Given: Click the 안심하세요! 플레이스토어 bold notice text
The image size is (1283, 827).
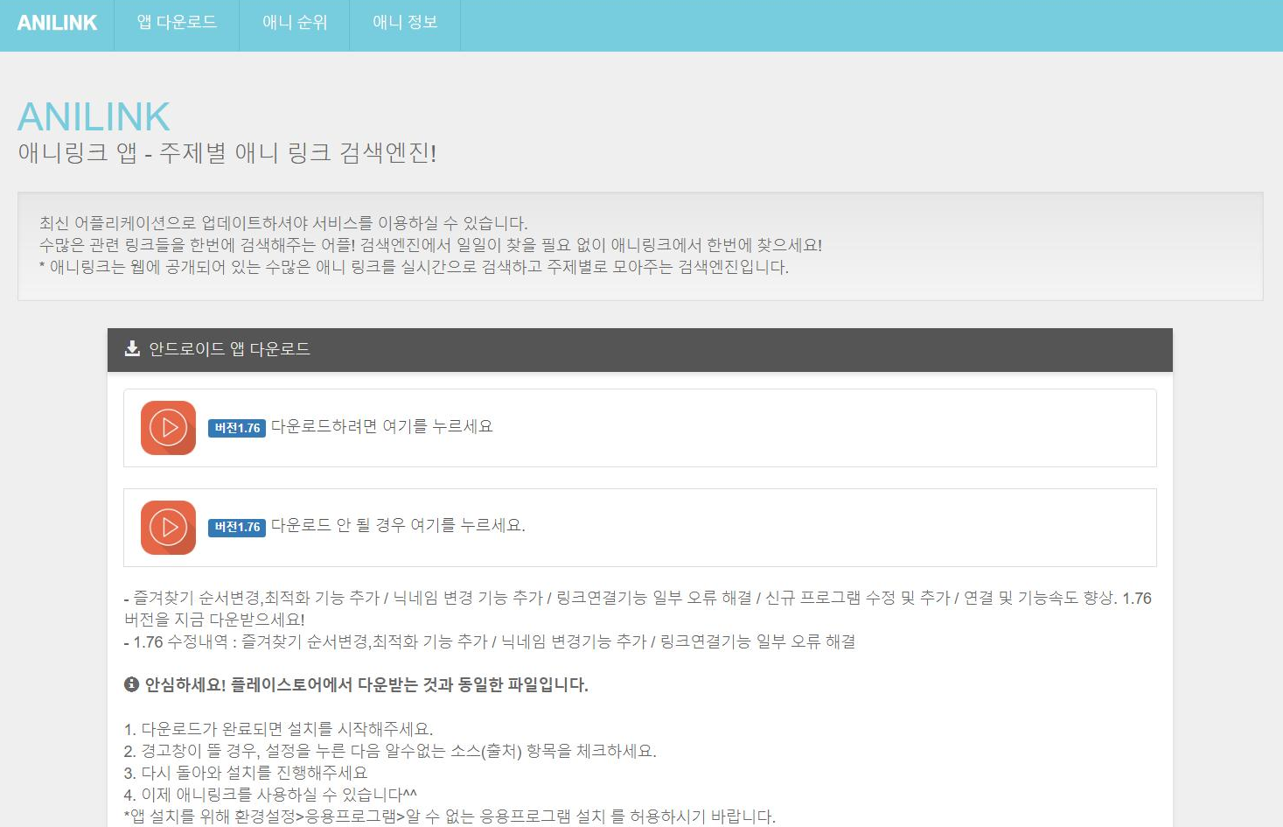Looking at the screenshot, I should point(366,684).
